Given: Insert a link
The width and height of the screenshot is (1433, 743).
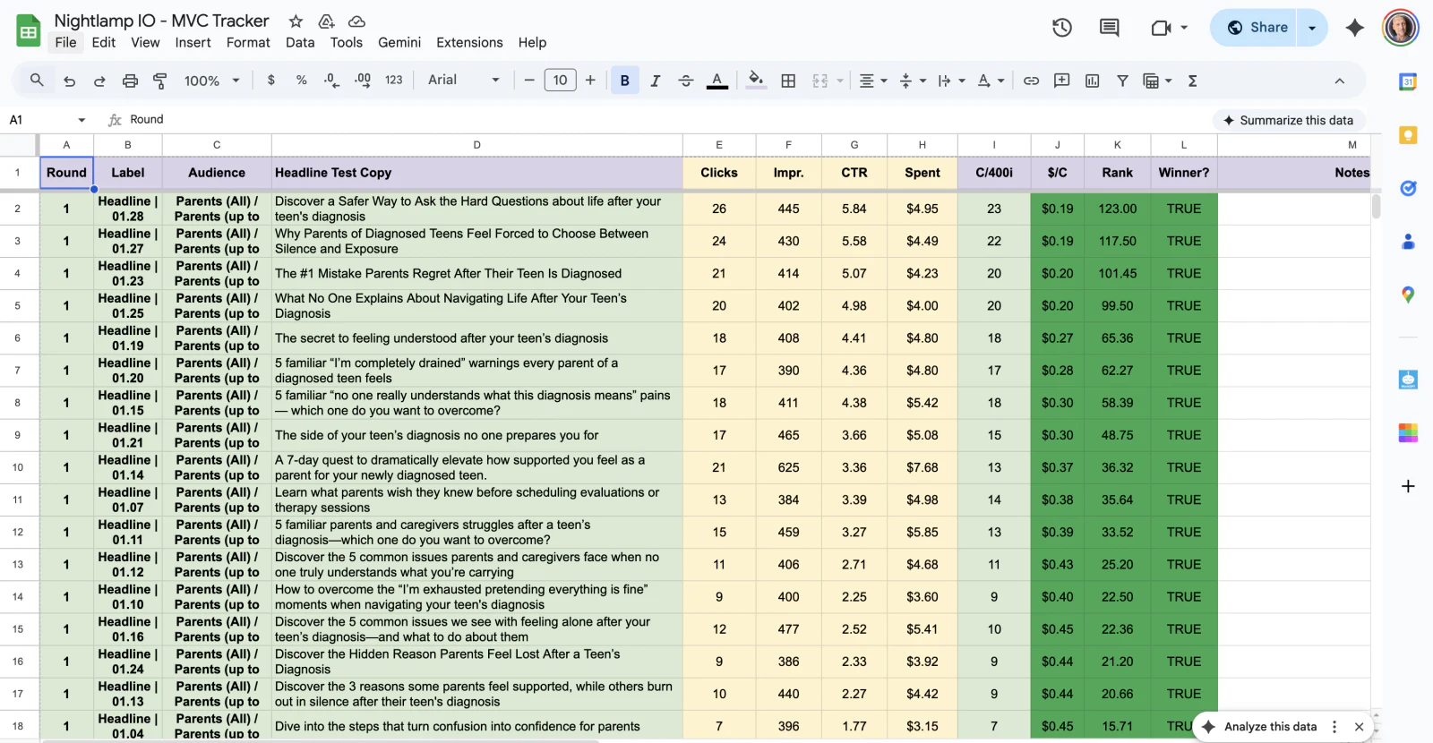Looking at the screenshot, I should click(x=1031, y=81).
